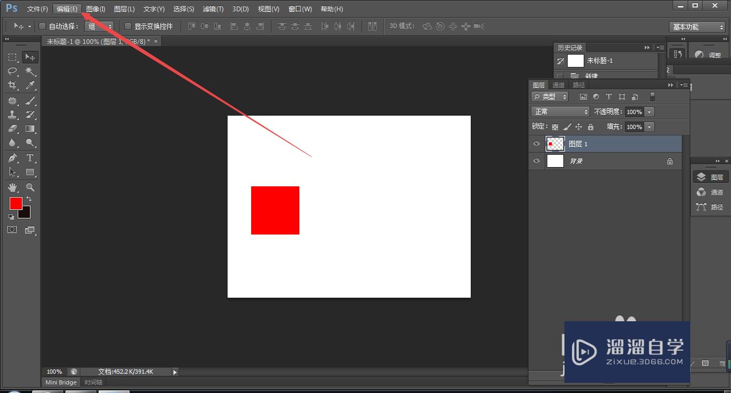Screen dimensions: 731x393
Task: Open the 类型 layer filter dropdown
Action: click(550, 97)
